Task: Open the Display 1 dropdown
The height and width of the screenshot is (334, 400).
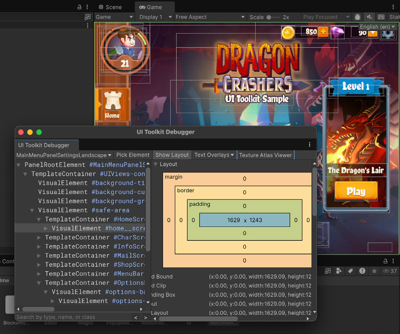Action: [155, 17]
